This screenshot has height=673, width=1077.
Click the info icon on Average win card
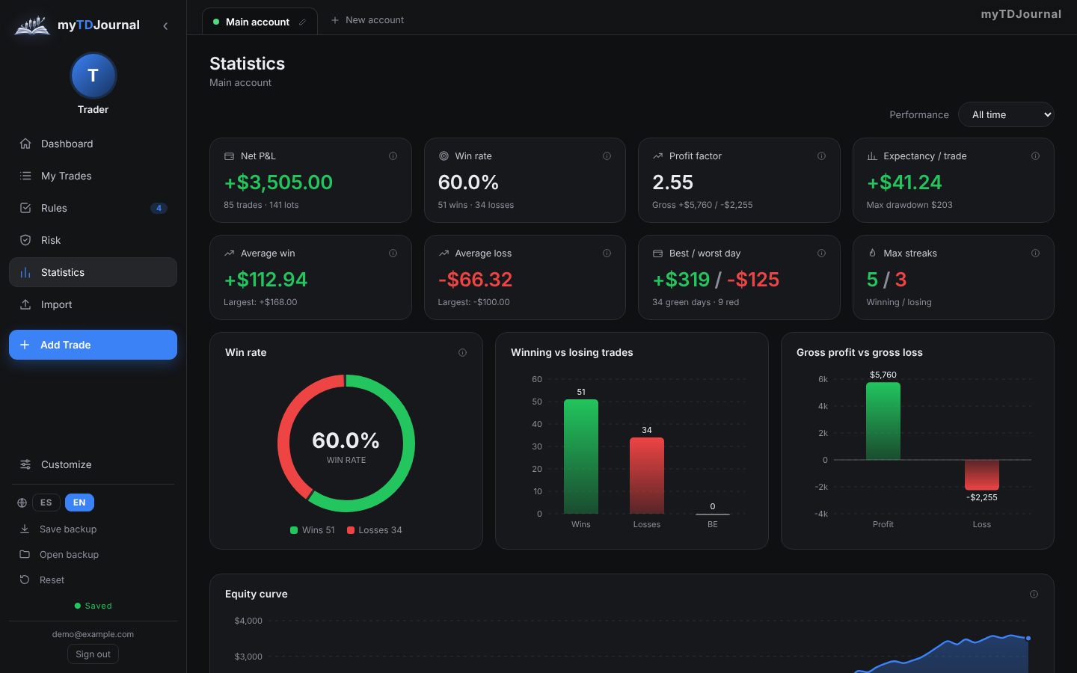pos(393,253)
